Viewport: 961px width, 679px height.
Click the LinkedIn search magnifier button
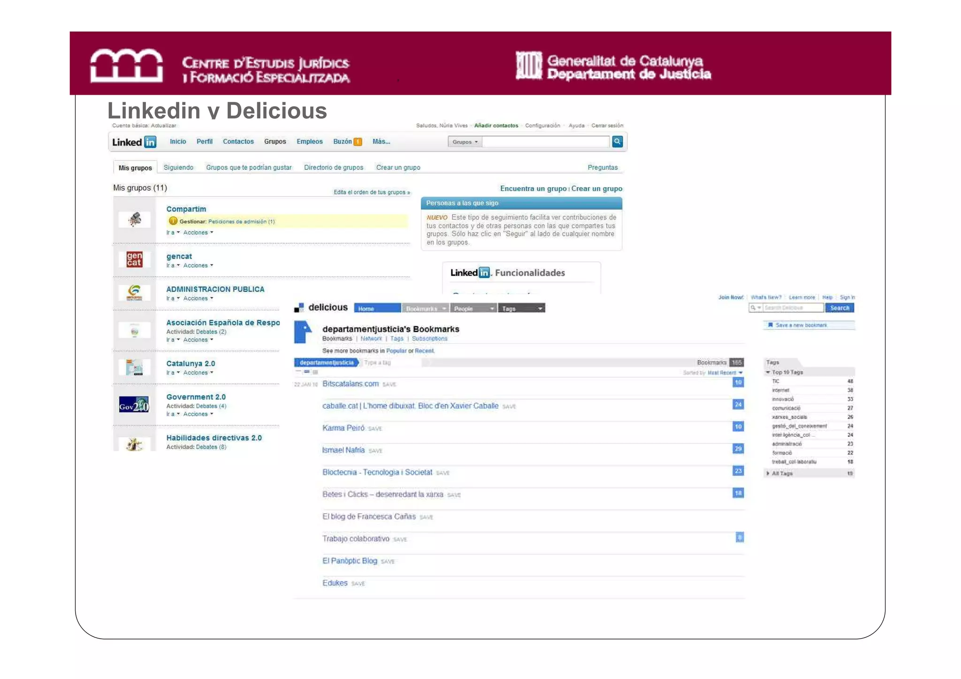pos(617,141)
